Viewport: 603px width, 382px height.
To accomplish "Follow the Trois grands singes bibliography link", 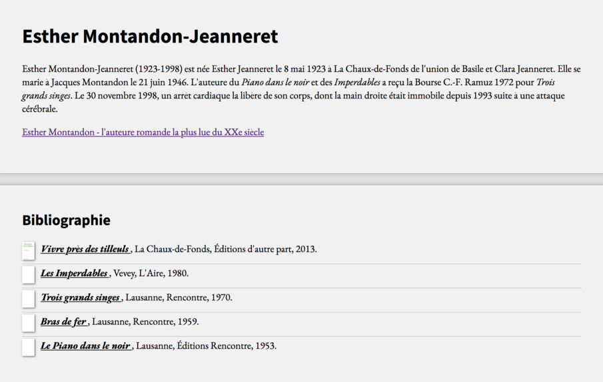I will pyautogui.click(x=80, y=297).
